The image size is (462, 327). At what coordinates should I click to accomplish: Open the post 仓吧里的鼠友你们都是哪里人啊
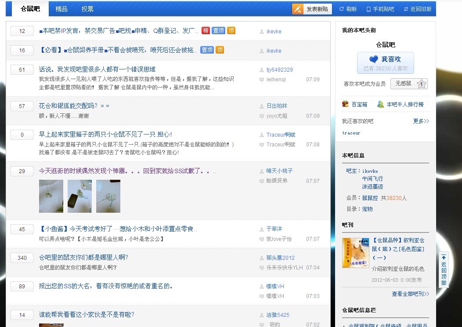[x=84, y=258]
